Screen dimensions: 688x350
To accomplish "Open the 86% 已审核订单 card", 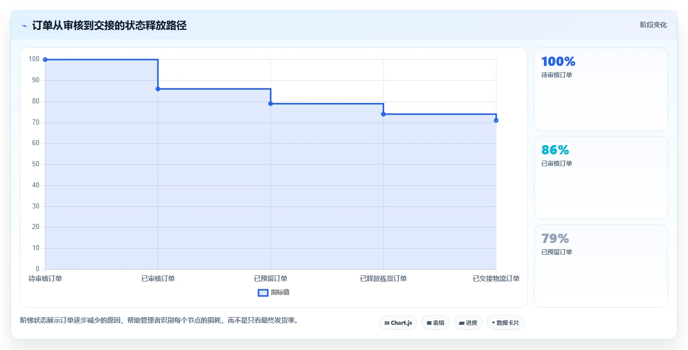I will pos(601,178).
